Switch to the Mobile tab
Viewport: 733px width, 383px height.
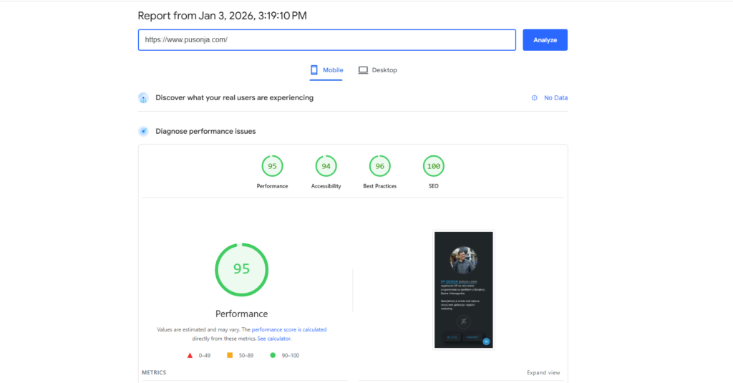click(x=326, y=70)
